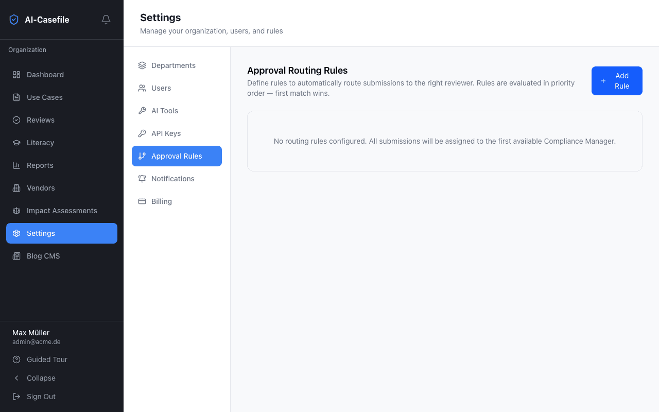The image size is (659, 412).
Task: Click the Add Rule button
Action: pos(616,81)
